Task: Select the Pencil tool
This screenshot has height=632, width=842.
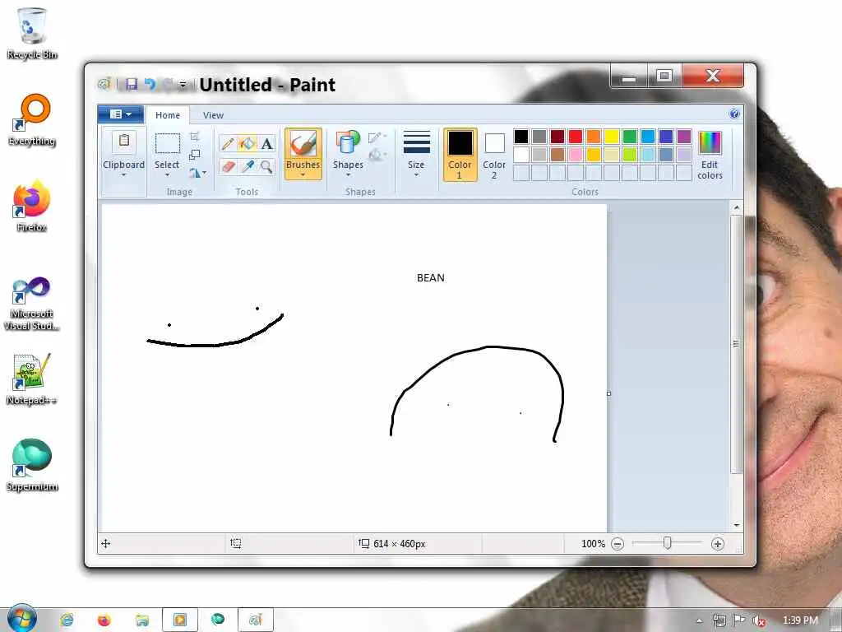Action: point(228,143)
